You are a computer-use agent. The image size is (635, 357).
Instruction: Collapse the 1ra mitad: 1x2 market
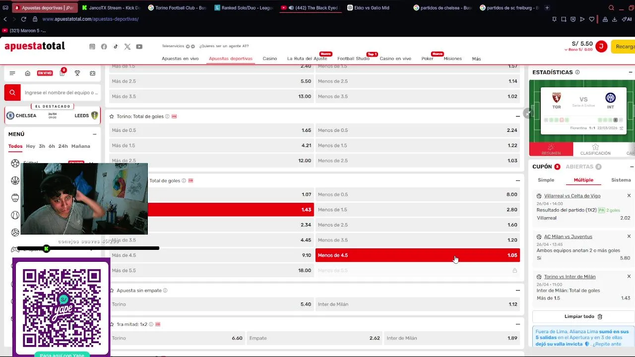point(517,324)
